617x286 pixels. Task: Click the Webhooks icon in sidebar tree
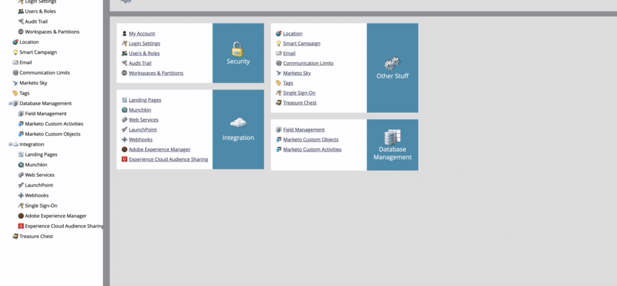(x=21, y=195)
